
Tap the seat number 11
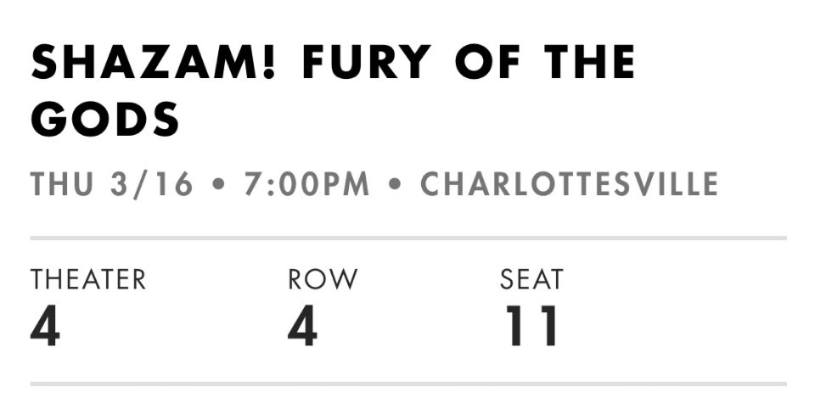click(531, 326)
